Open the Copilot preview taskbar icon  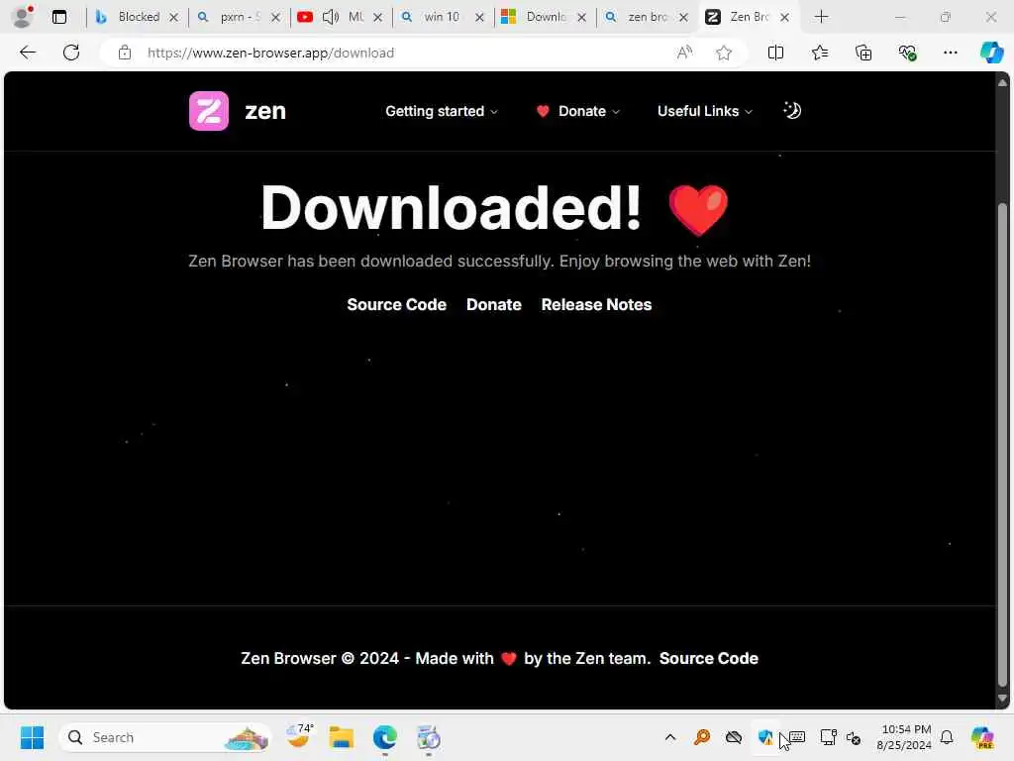(981, 737)
